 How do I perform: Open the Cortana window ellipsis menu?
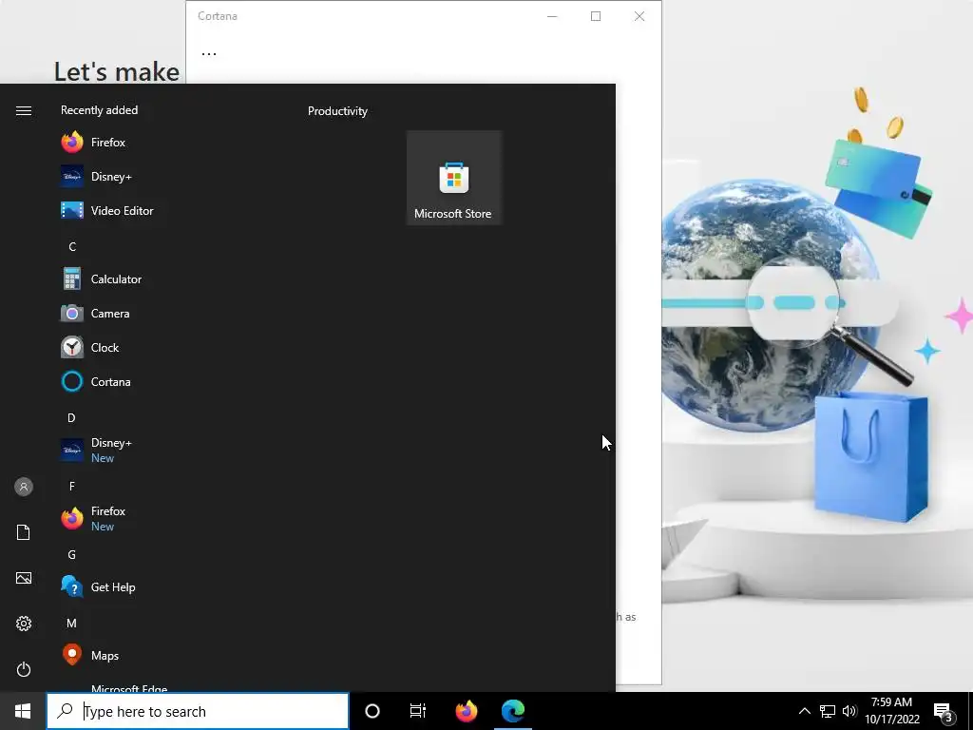point(209,53)
